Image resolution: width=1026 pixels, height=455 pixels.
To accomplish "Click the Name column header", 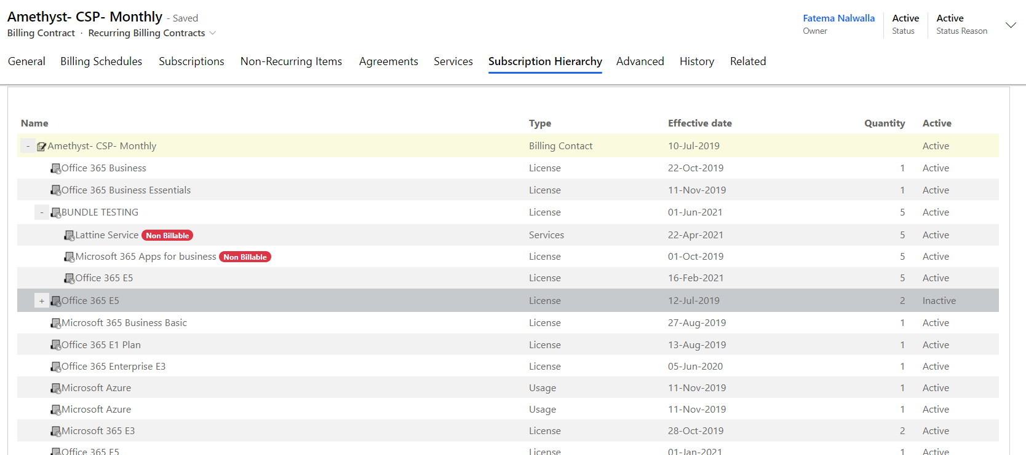I will click(34, 123).
